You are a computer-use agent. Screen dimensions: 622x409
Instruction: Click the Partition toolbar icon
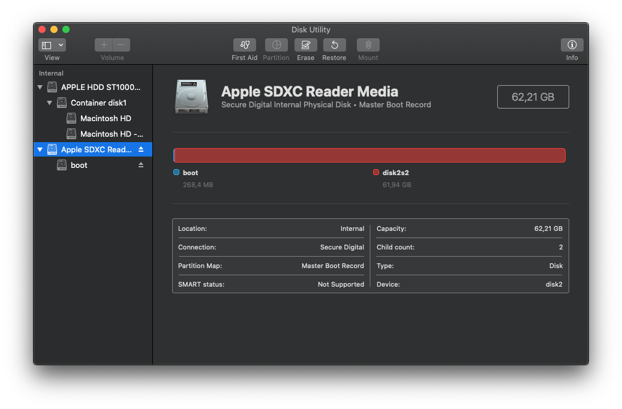pyautogui.click(x=277, y=45)
